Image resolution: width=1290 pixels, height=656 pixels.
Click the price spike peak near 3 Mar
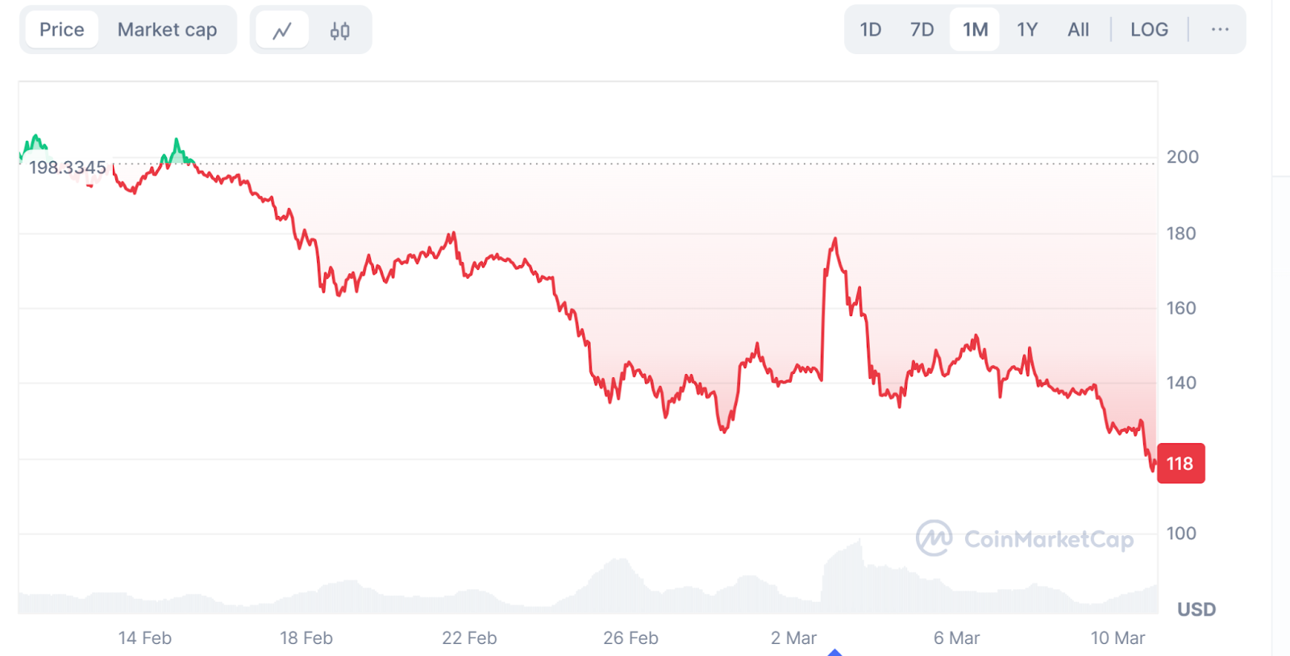coord(835,239)
